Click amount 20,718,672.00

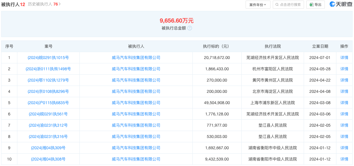pos(217,58)
